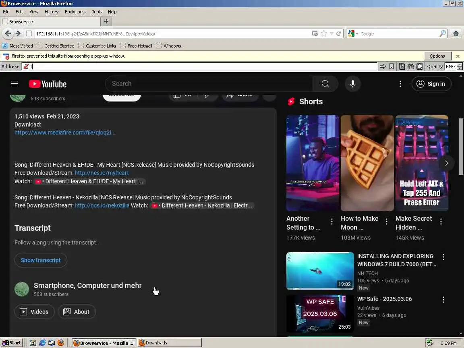The height and width of the screenshot is (348, 464).
Task: Open Customize Links bookmark
Action: tap(97, 46)
